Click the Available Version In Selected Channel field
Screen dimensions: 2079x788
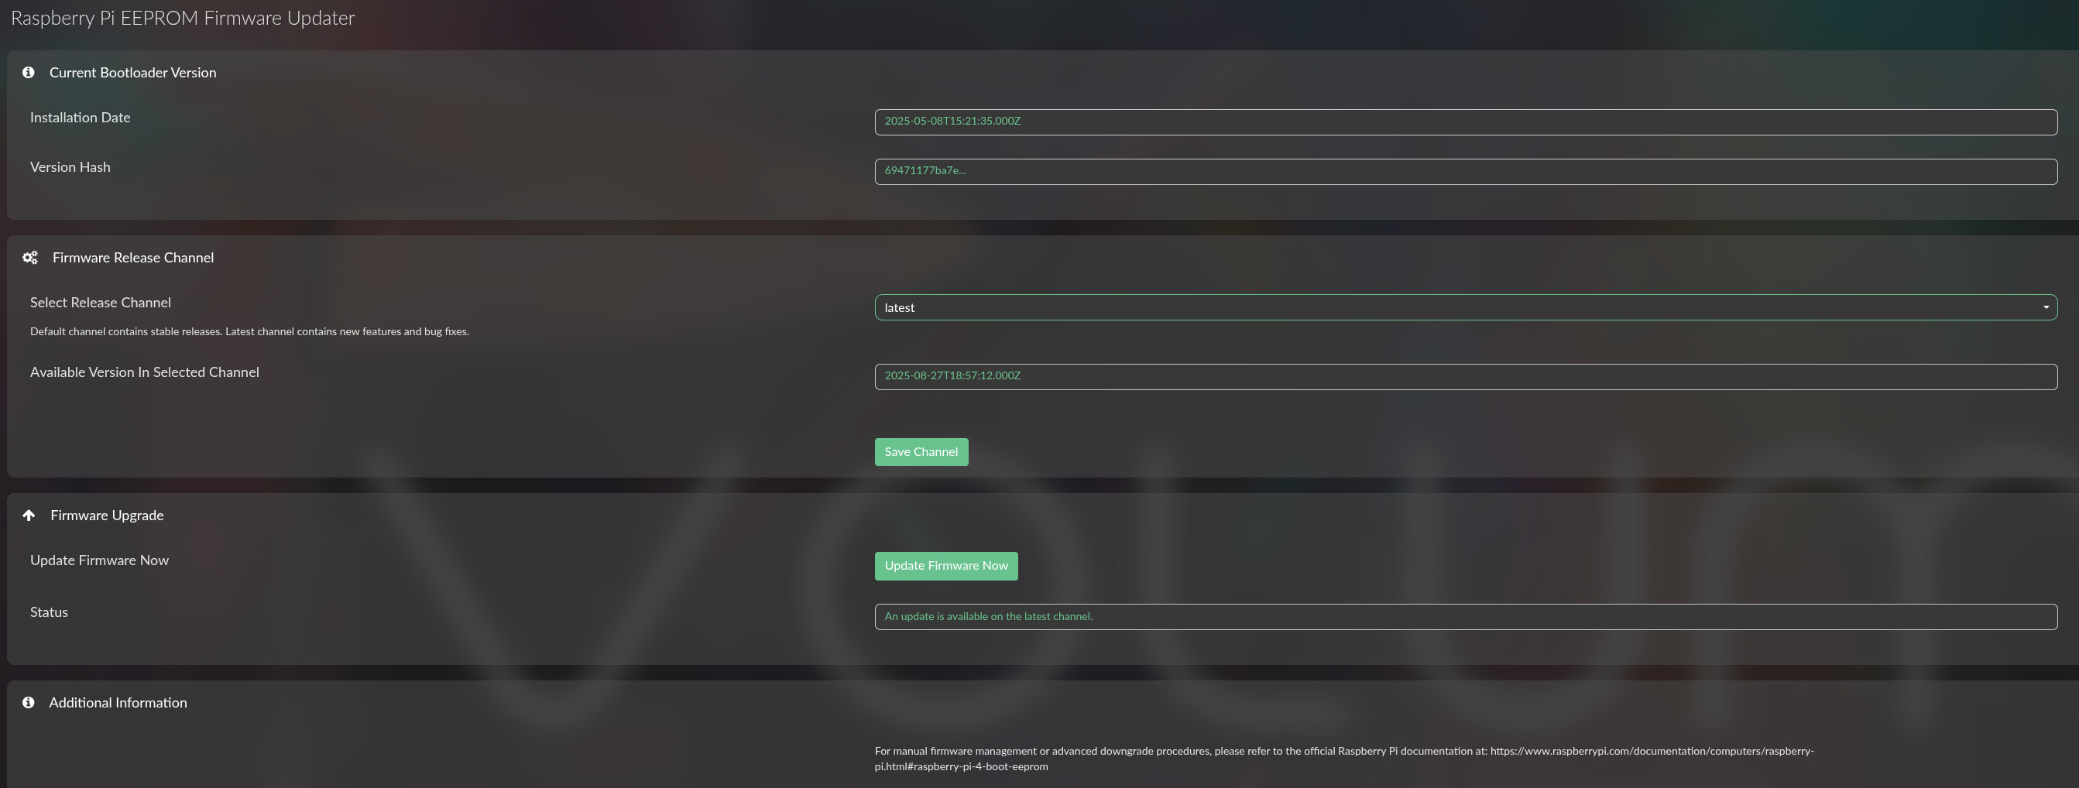tap(1465, 377)
